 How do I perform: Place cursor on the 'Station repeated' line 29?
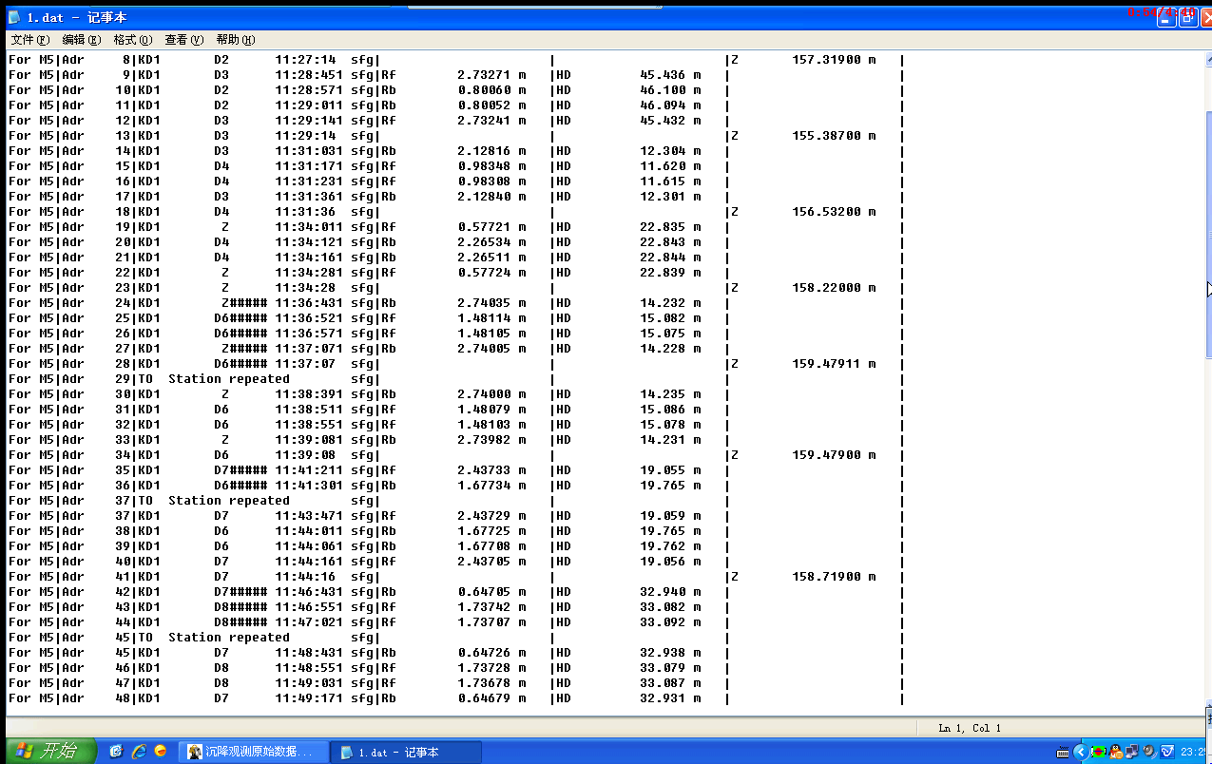[x=228, y=379]
